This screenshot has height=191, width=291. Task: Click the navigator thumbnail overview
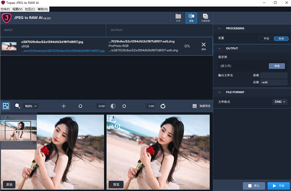pos(18,130)
